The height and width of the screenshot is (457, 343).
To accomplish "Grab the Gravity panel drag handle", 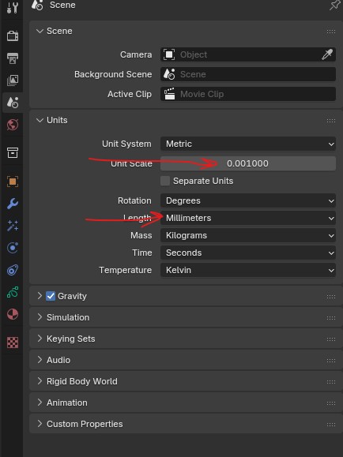I will tap(331, 297).
